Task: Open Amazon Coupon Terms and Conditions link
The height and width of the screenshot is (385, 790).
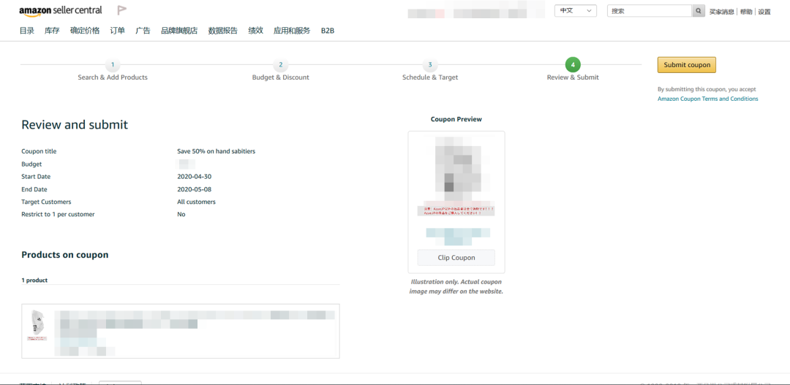Action: tap(707, 99)
